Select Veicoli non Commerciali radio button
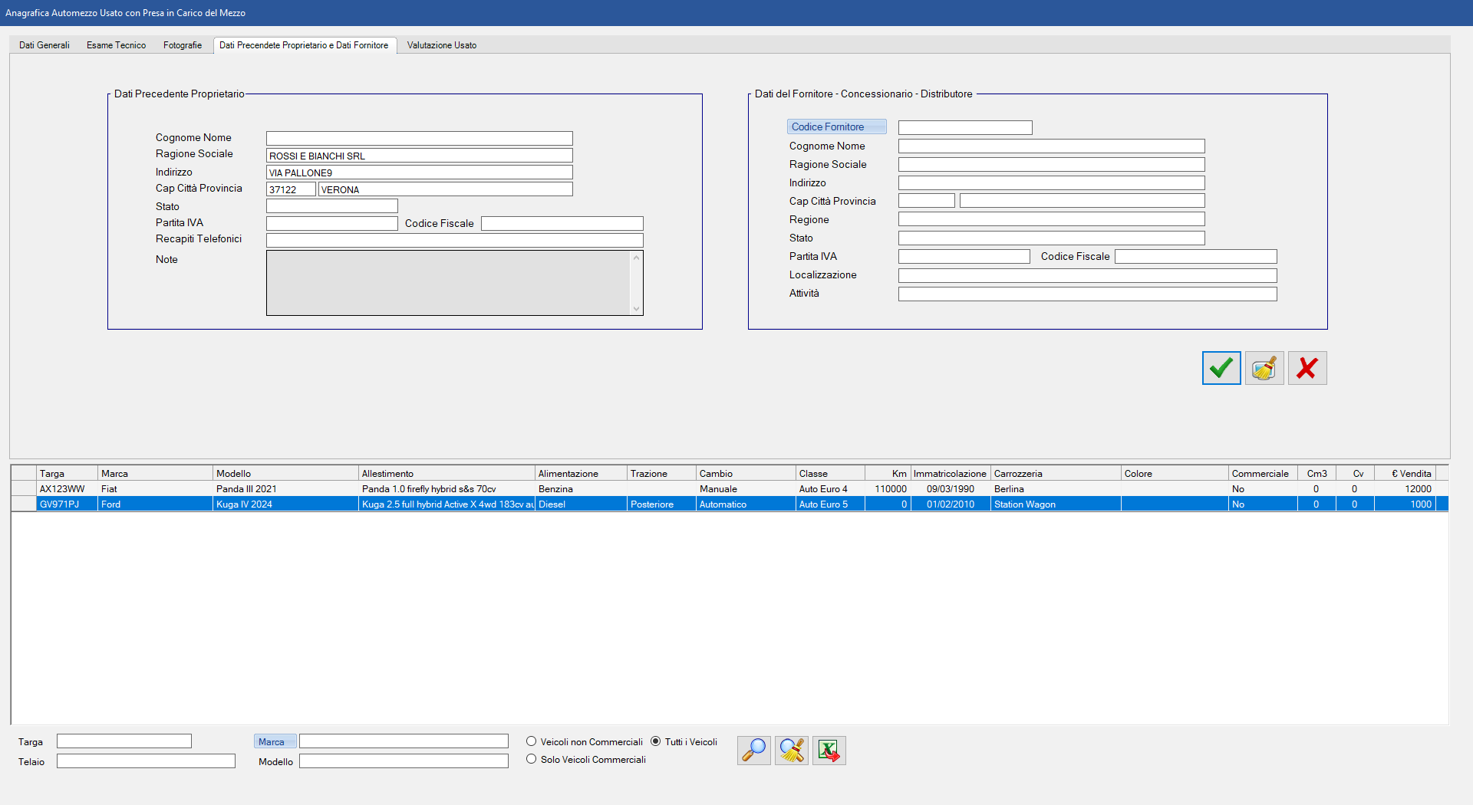 click(x=531, y=741)
